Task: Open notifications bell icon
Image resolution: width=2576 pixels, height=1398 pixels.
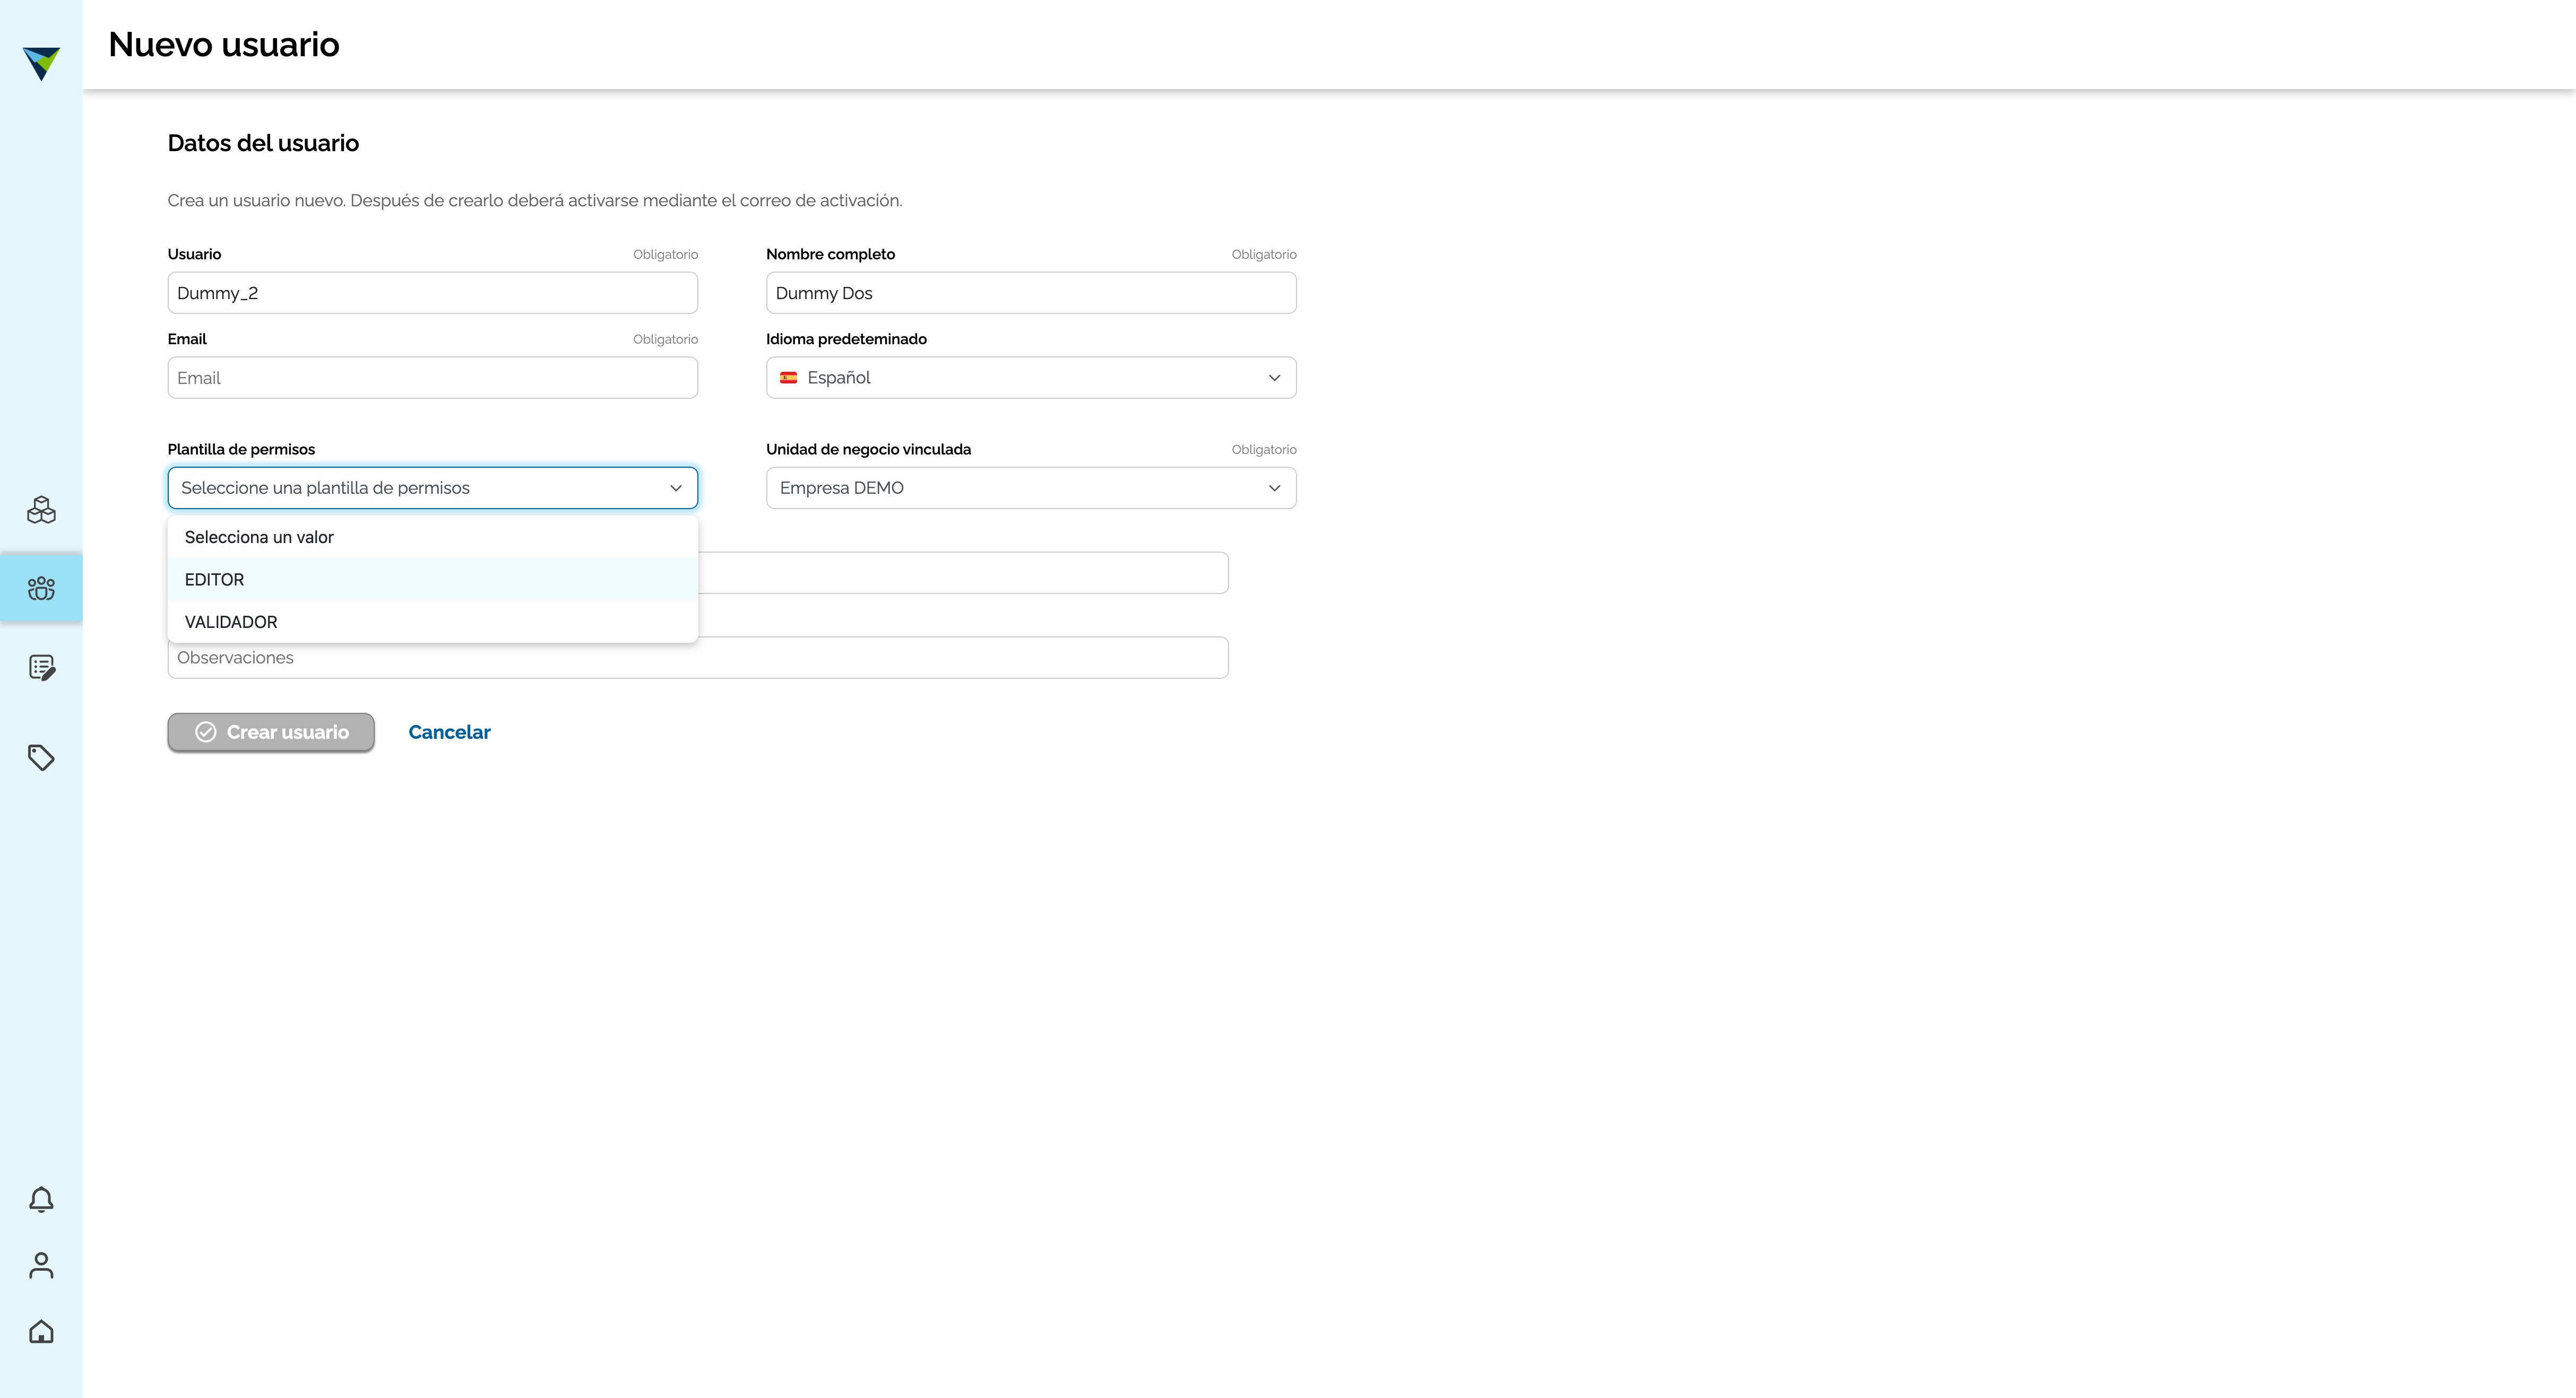Action: (41, 1199)
